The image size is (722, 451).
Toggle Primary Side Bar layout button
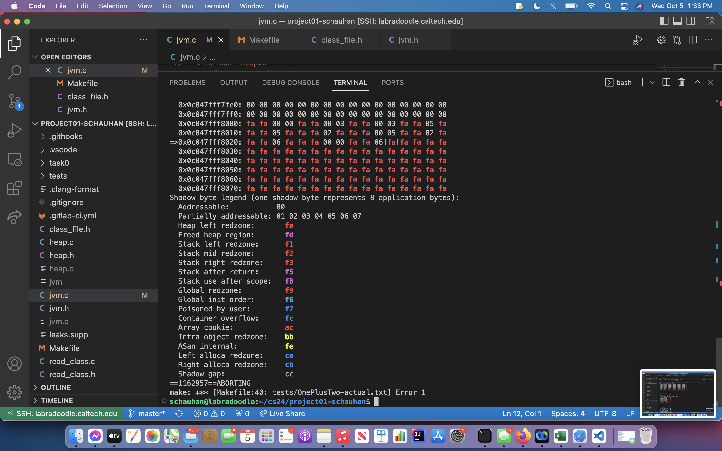664,21
